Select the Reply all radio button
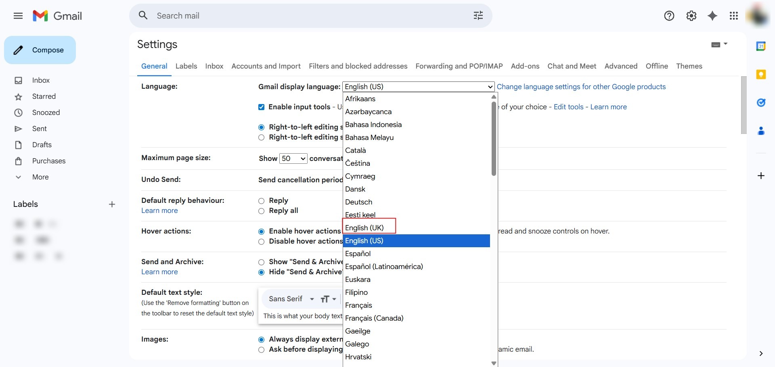The height and width of the screenshot is (367, 775). pos(261,211)
